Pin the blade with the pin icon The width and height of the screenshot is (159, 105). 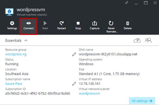(127, 3)
